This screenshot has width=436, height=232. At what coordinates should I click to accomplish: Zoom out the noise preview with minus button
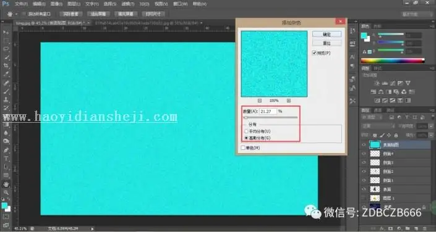(260, 101)
